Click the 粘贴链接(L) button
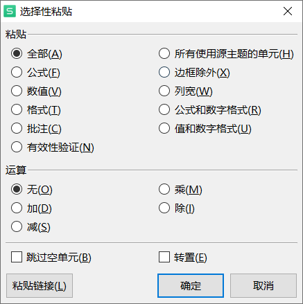Viewport: 303px width, 304px height. point(40,286)
